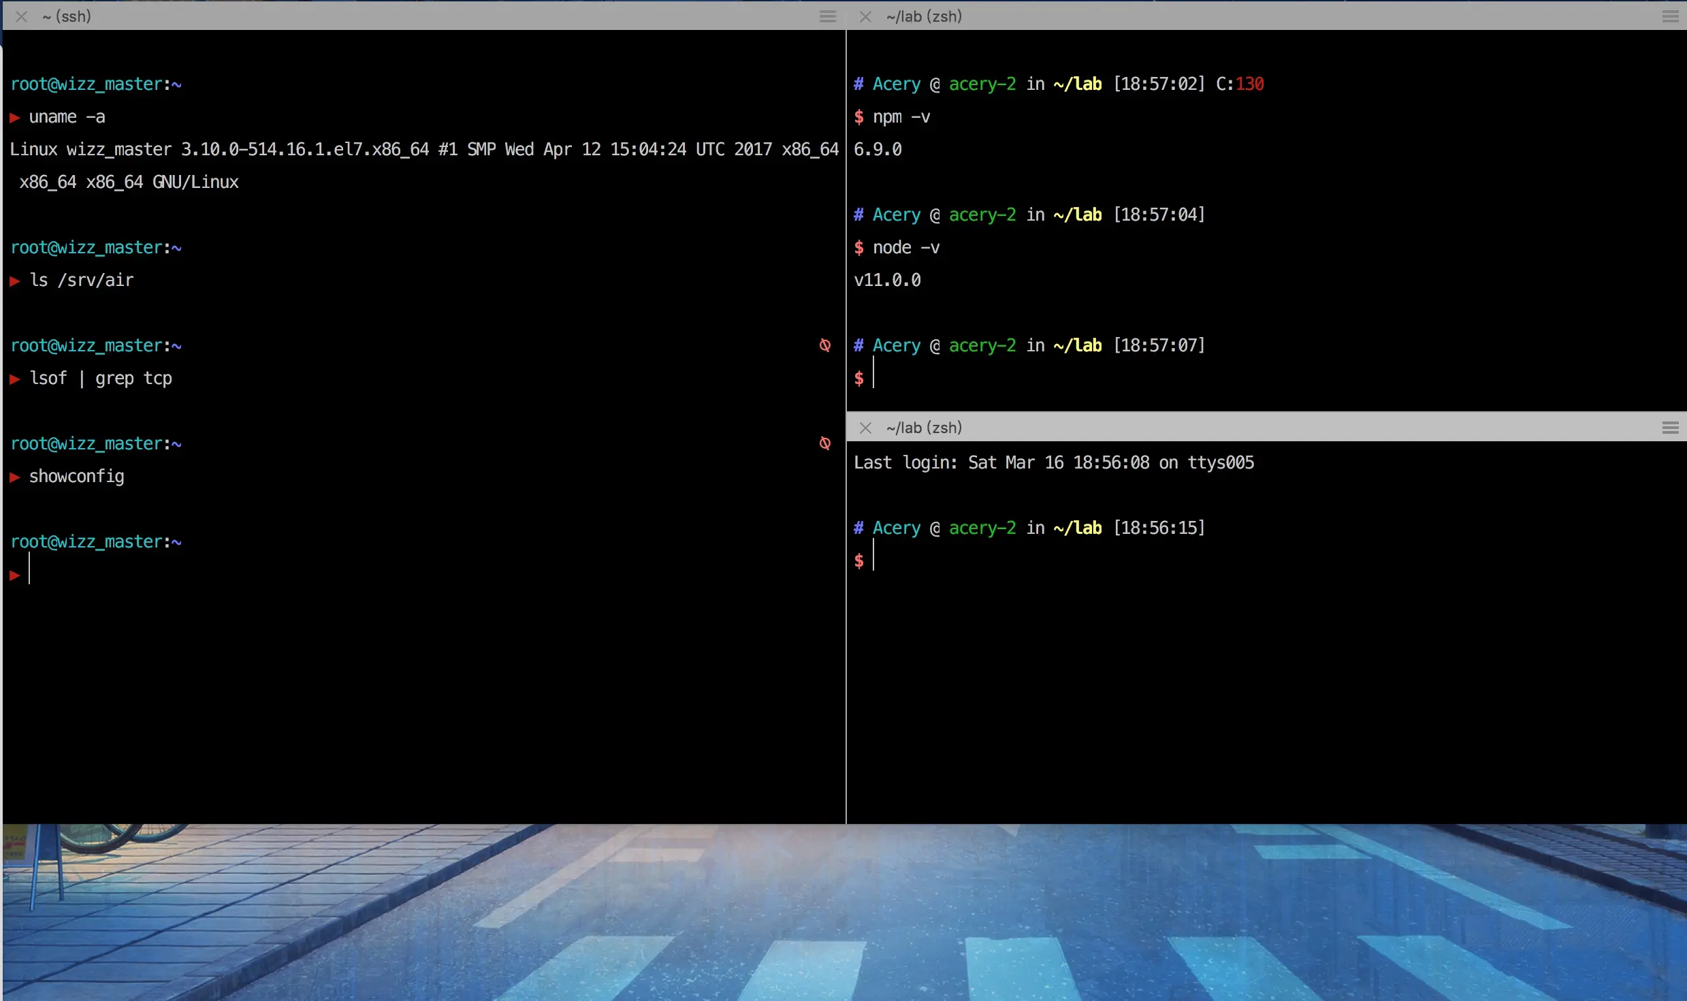Click the red error mark beside the lsof prompt

click(824, 345)
